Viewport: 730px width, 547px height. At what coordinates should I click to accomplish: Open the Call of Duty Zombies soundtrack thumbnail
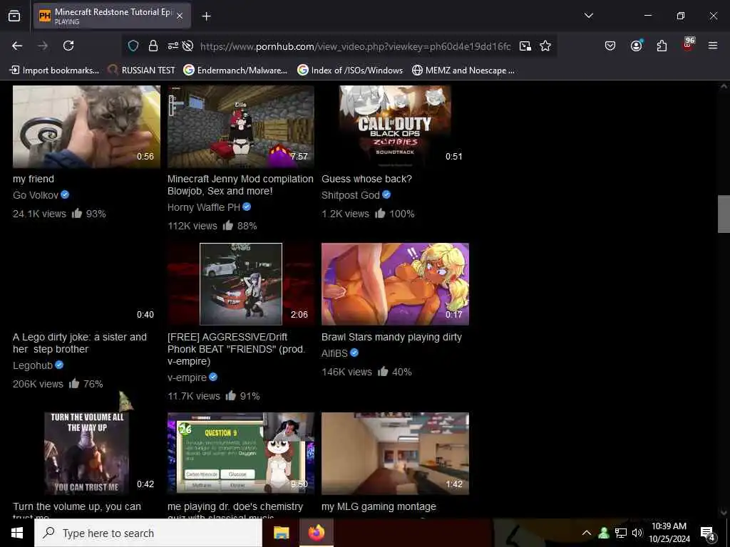pyautogui.click(x=395, y=127)
